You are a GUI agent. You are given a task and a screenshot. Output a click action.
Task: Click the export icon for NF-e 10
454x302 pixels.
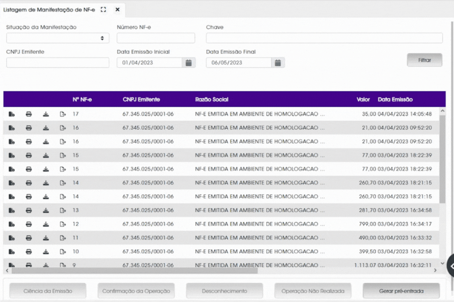click(63, 252)
